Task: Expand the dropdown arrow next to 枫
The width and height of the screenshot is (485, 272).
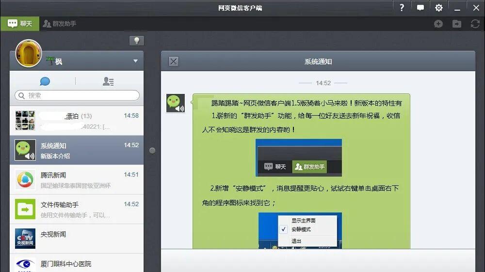Action: pos(135,61)
